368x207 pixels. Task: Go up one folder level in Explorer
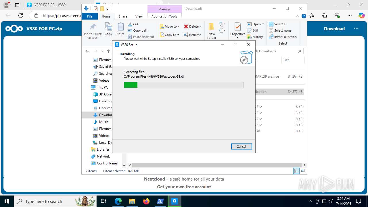108,51
